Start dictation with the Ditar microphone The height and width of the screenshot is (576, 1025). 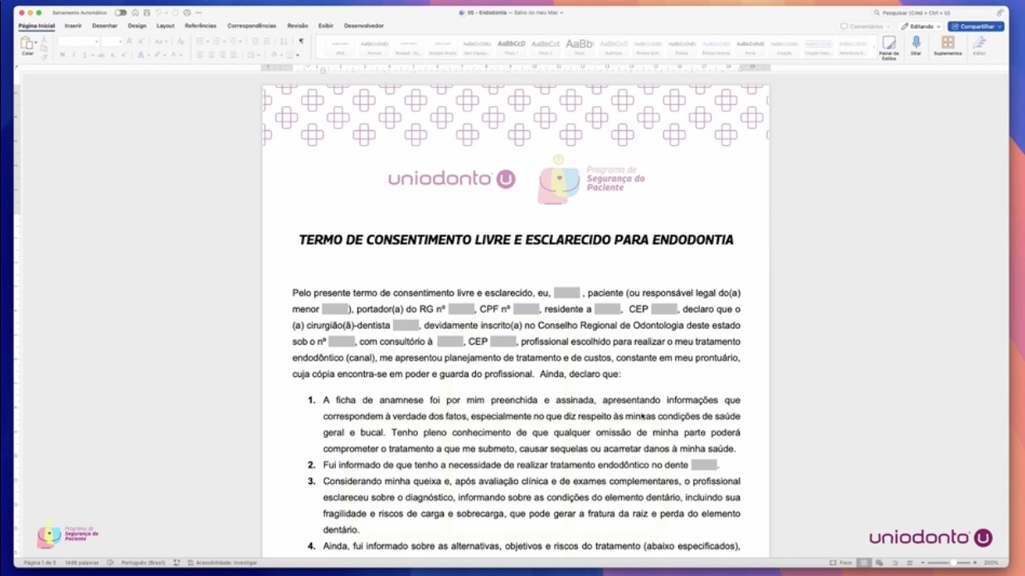(x=916, y=45)
